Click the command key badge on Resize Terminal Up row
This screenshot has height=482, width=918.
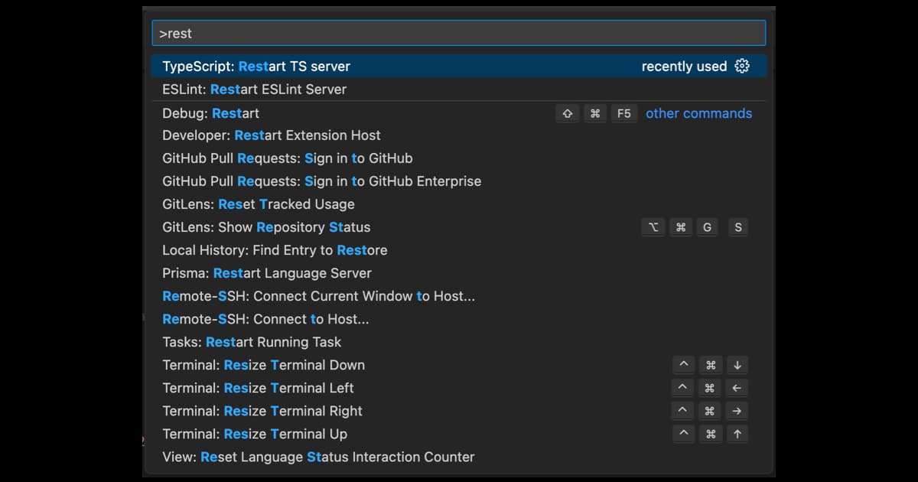pos(711,434)
